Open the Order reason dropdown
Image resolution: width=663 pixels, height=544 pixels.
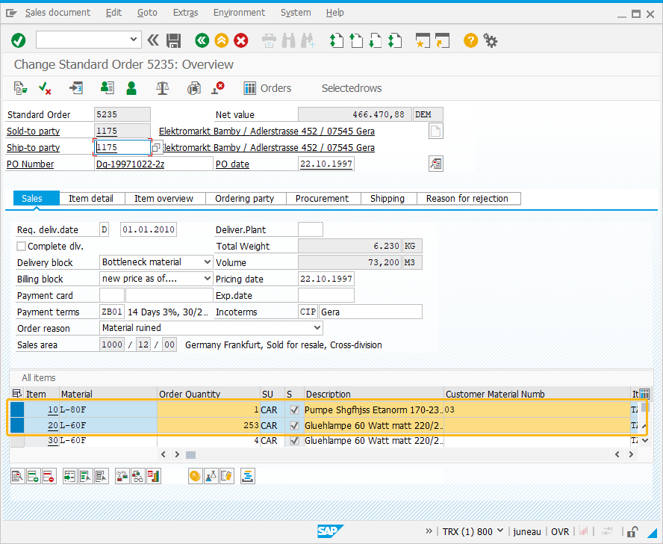click(317, 327)
